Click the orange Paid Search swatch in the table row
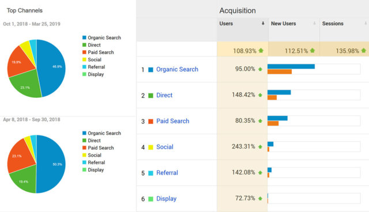Screen dimensions: 369x212 coord(150,122)
